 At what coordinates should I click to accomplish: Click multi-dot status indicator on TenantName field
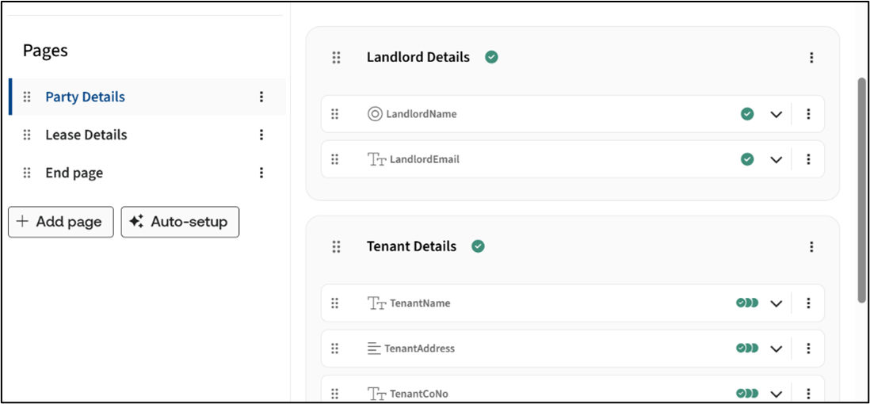click(747, 303)
